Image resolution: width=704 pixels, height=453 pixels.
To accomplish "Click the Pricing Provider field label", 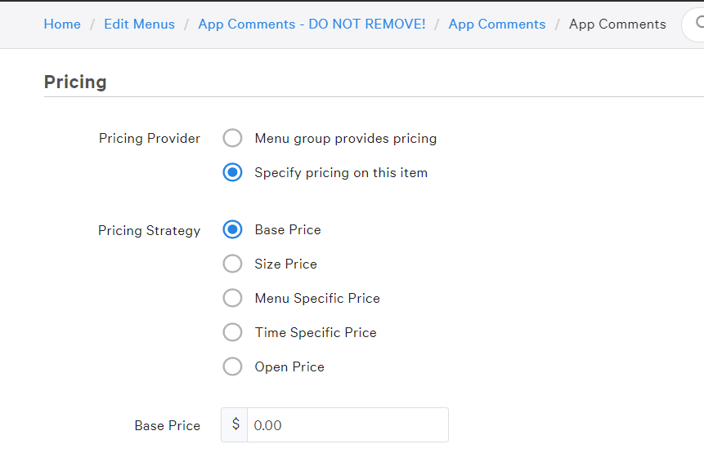I will pos(150,139).
